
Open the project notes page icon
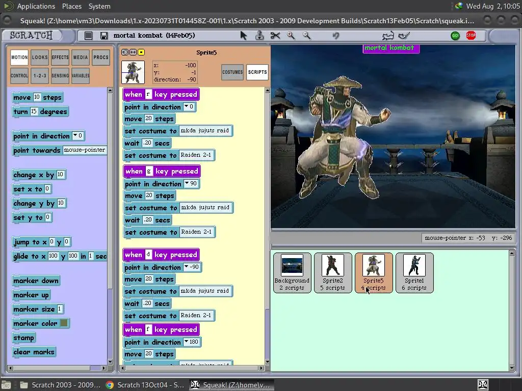click(x=88, y=36)
